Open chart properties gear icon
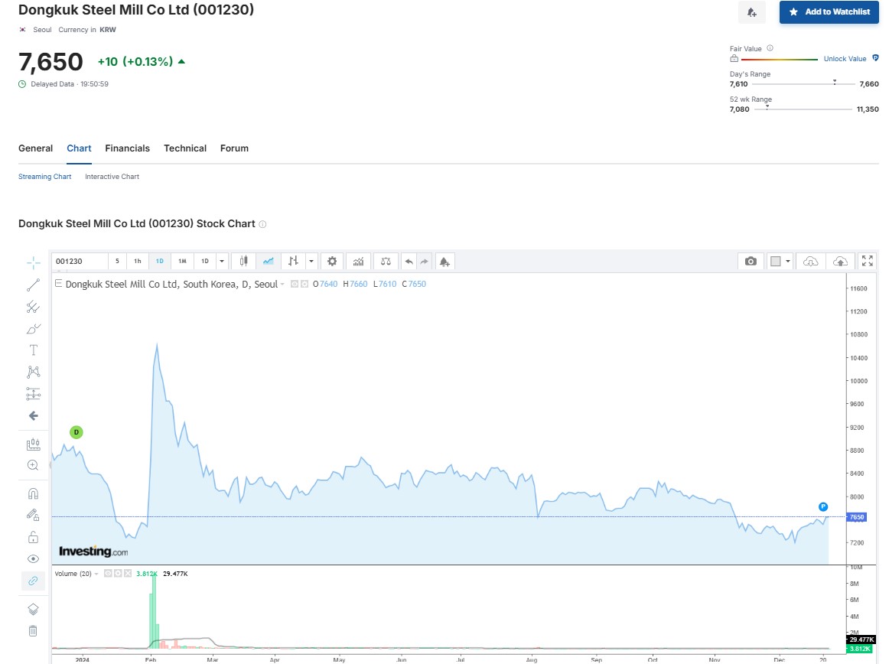This screenshot has width=889, height=664. point(332,262)
